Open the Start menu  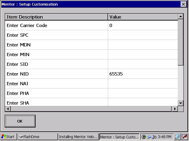9,137
